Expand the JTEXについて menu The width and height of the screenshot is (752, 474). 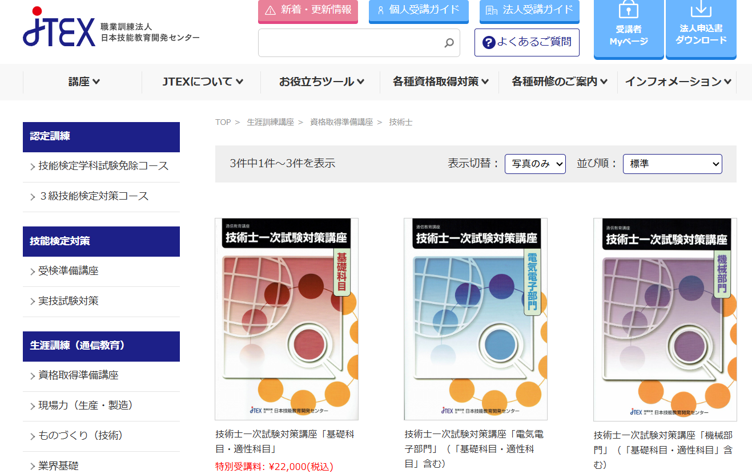202,82
